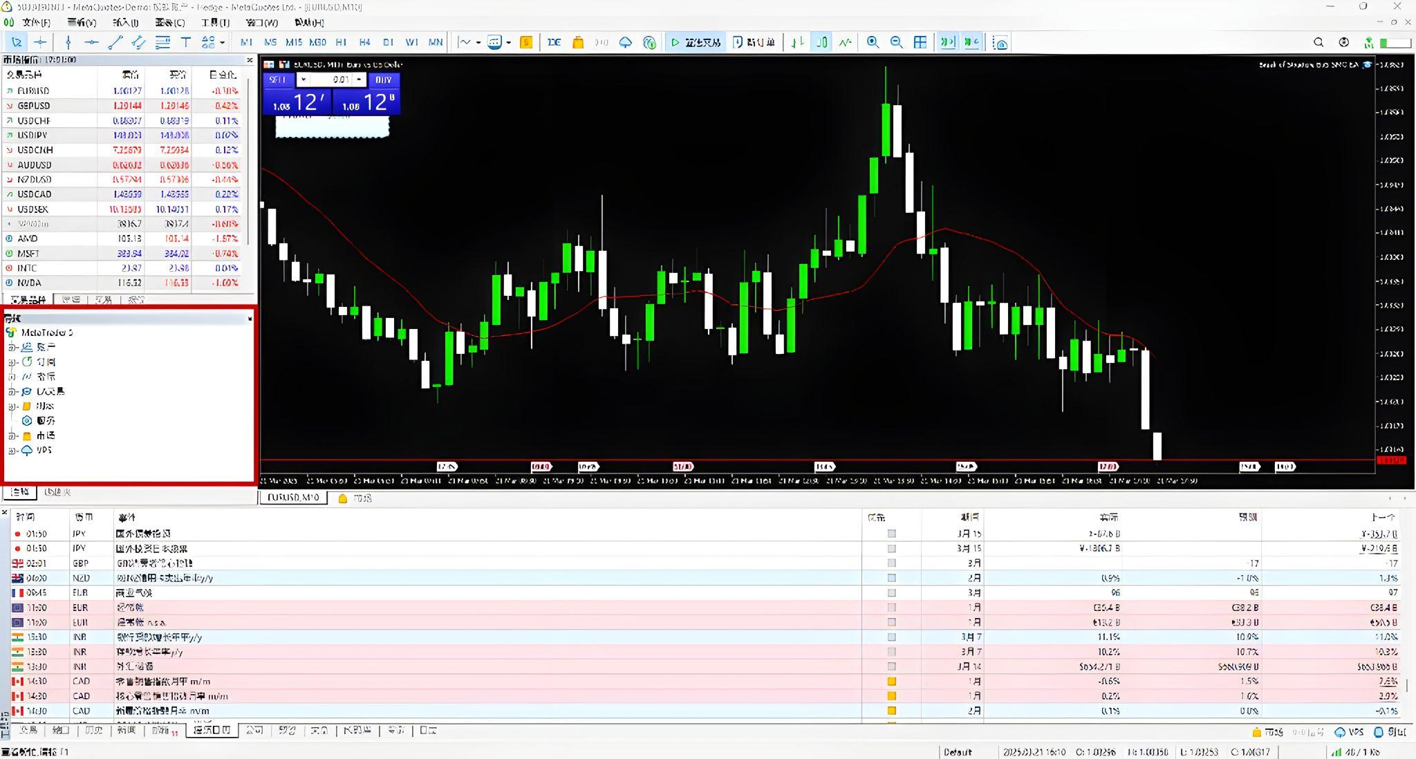Click the green globe toolbar icon
Image resolution: width=1416 pixels, height=759 pixels.
[x=649, y=42]
